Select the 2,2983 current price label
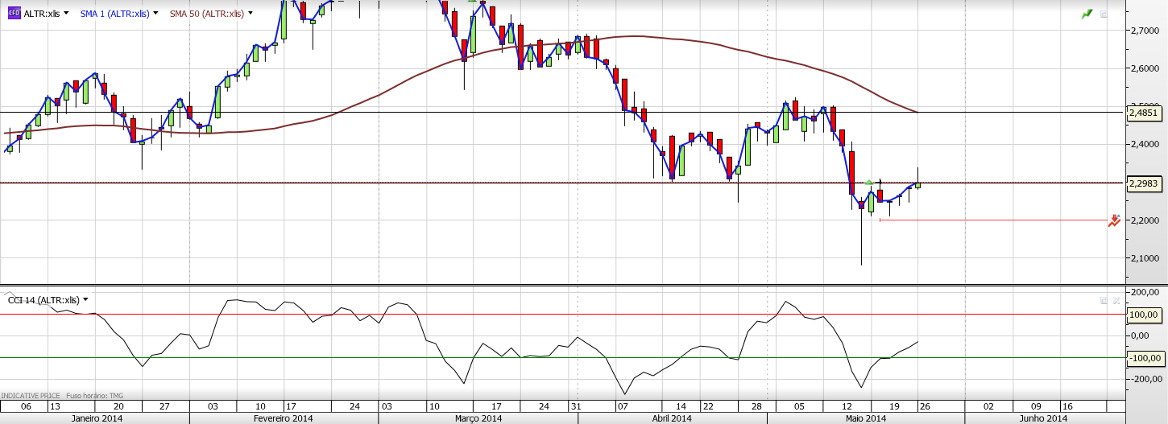 pos(1144,183)
